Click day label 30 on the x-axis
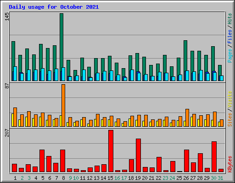The height and width of the screenshot is (183, 235). click(x=213, y=178)
